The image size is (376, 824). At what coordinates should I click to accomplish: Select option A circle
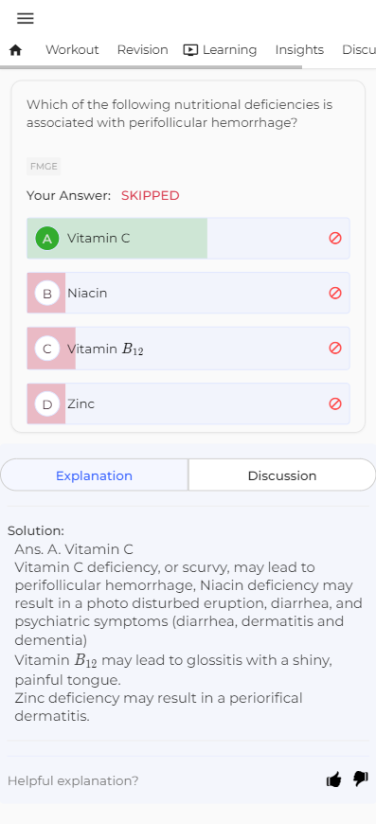(x=47, y=239)
